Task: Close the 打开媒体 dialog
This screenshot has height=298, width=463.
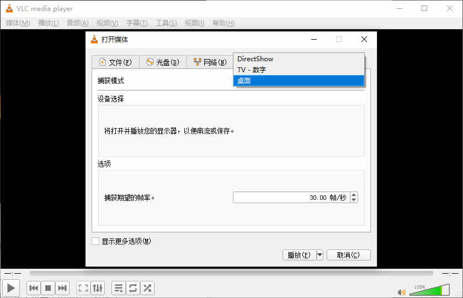Action: (x=364, y=39)
